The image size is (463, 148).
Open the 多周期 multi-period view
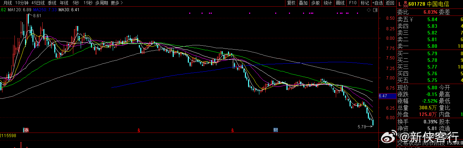(101, 3)
